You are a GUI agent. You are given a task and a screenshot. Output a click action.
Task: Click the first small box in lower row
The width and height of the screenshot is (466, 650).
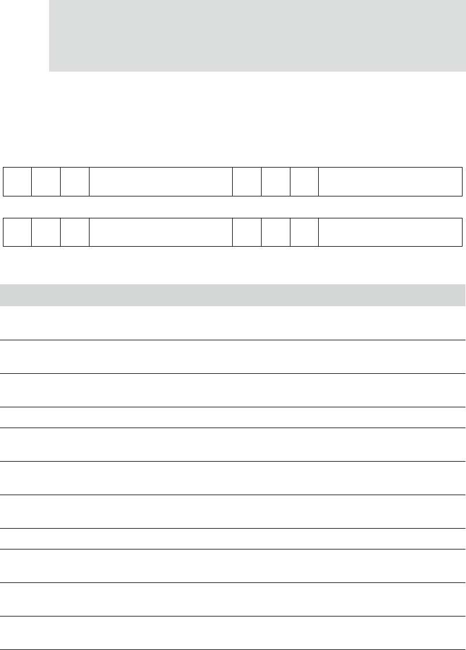click(x=17, y=232)
